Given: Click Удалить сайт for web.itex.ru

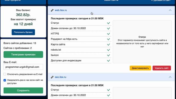Looking at the screenshot, I should click(162, 68).
